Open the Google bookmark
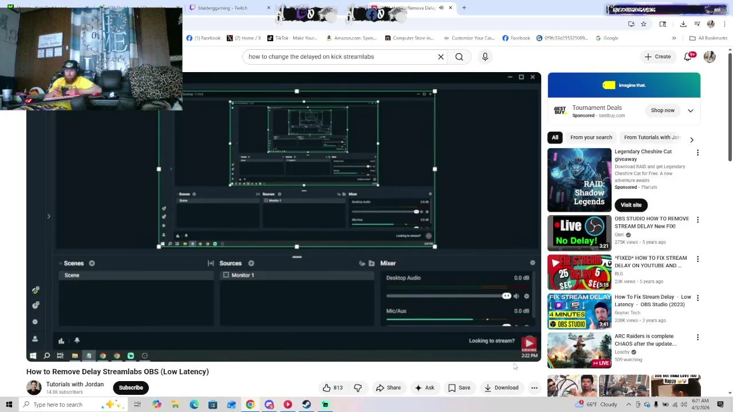The width and height of the screenshot is (733, 412). tap(606, 38)
